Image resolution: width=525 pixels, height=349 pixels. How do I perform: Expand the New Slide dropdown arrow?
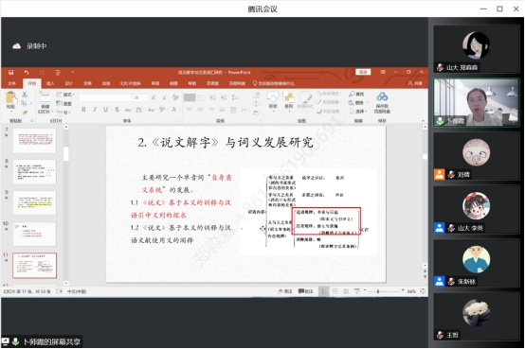[x=52, y=112]
